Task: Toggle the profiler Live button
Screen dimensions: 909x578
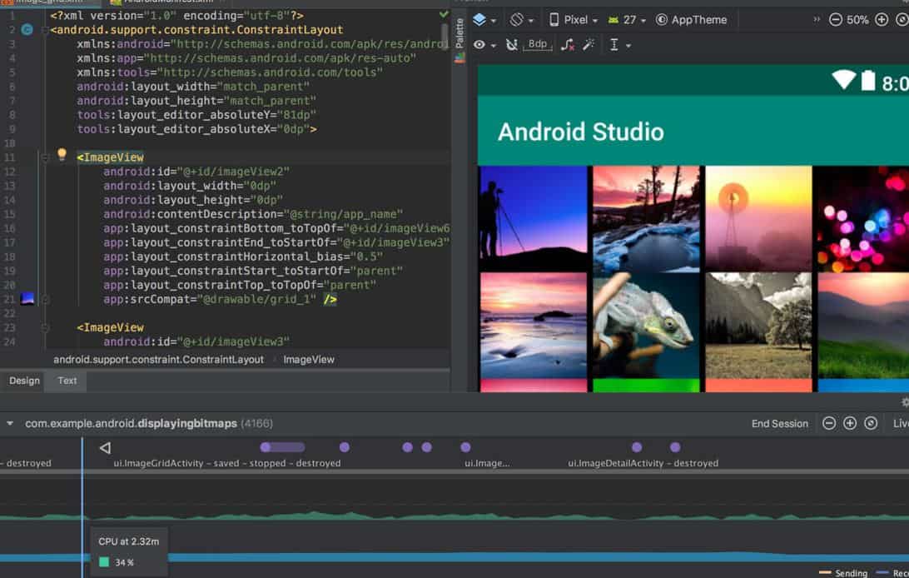Action: click(x=901, y=423)
